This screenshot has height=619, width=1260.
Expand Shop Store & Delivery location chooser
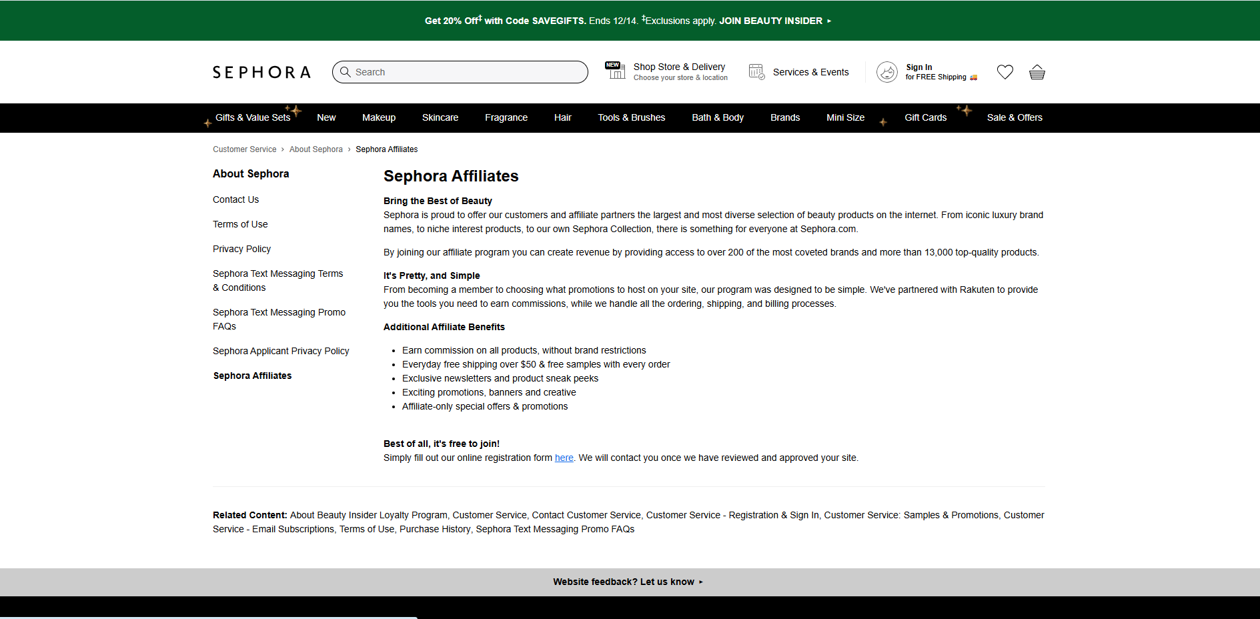[x=680, y=72]
